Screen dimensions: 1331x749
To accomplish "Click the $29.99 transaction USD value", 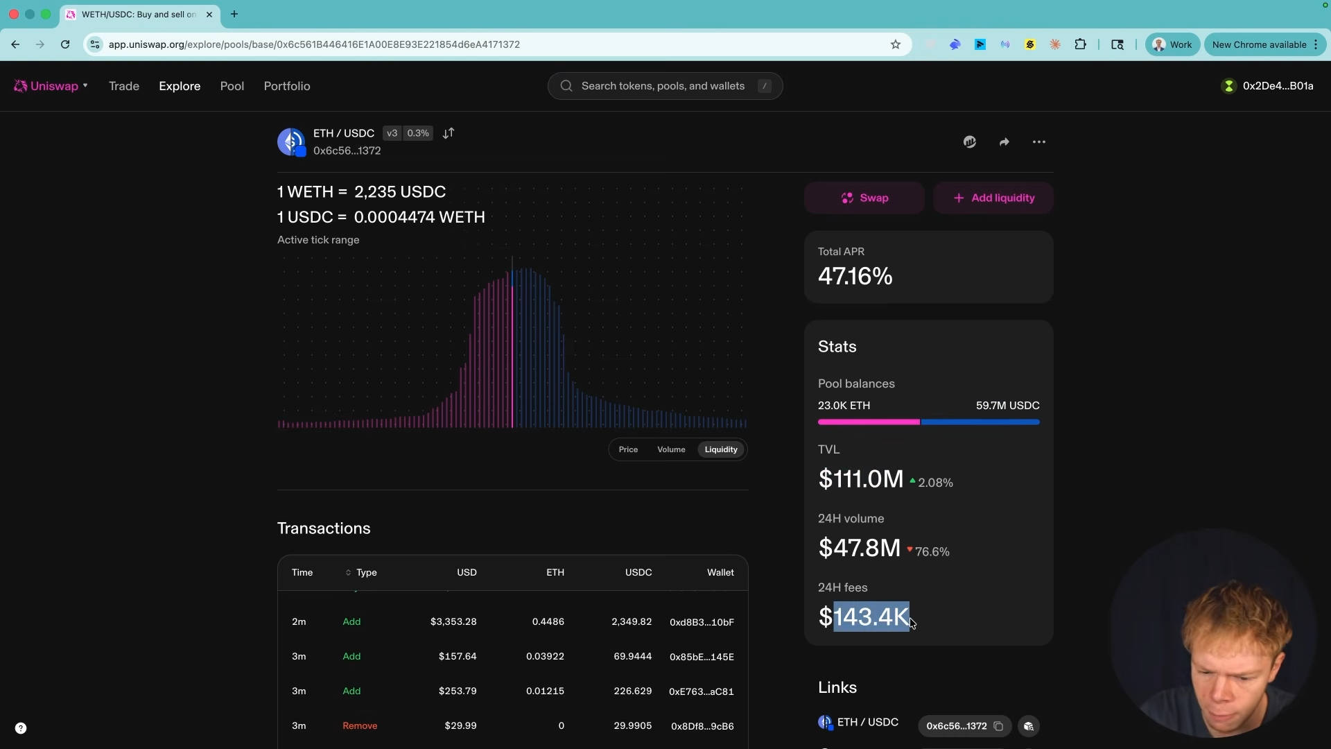I will [460, 726].
